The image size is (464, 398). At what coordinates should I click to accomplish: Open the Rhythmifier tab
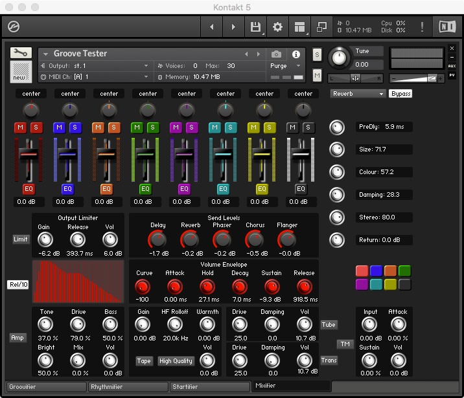tap(127, 387)
